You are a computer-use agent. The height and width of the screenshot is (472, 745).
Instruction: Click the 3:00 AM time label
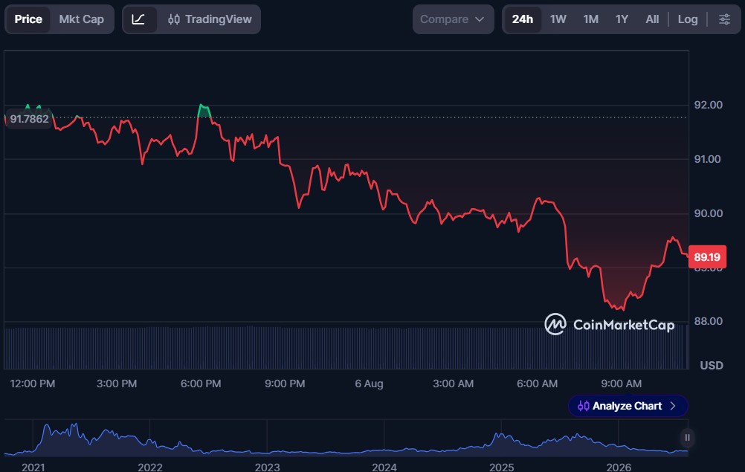click(453, 384)
